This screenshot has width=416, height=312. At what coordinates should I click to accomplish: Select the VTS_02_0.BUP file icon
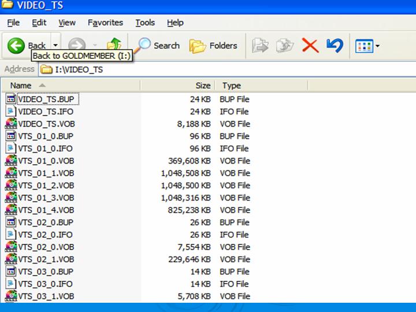tap(10, 222)
